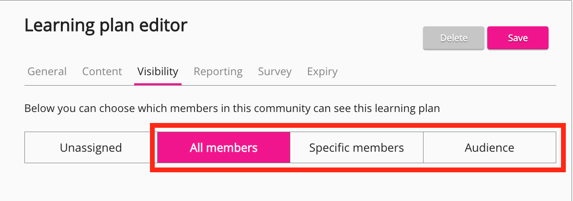This screenshot has width=573, height=201.
Task: Leave the plan Unassigned
Action: coord(91,148)
